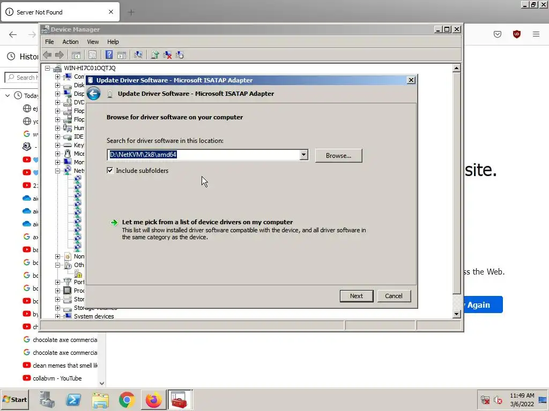The height and width of the screenshot is (411, 549).
Task: Click Forward arrow in Device Manager toolbar
Action: coord(60,55)
